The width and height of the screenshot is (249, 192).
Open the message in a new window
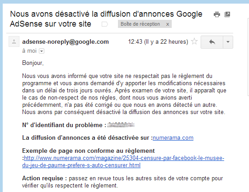227,14
